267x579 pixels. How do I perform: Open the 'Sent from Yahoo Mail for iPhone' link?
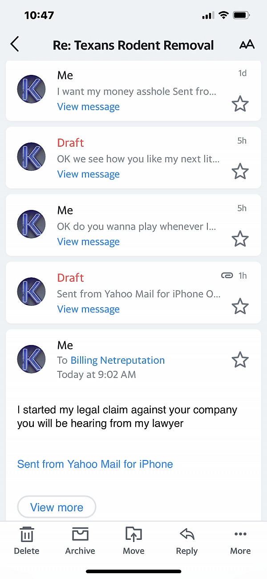coord(95,464)
